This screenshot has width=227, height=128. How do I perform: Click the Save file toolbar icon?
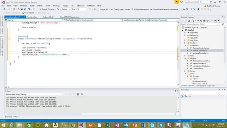click(x=22, y=9)
